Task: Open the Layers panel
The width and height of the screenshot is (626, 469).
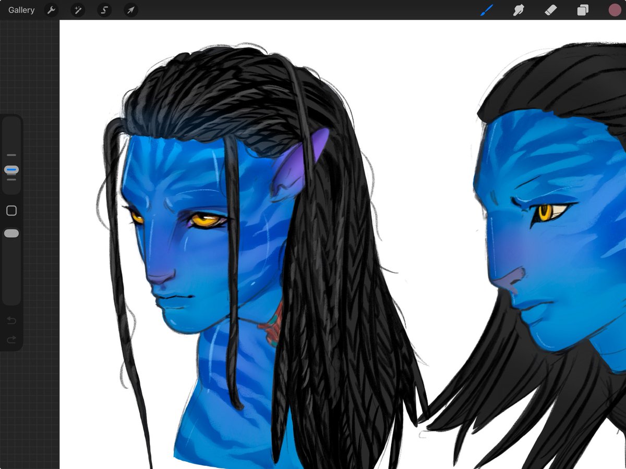Action: pyautogui.click(x=583, y=10)
